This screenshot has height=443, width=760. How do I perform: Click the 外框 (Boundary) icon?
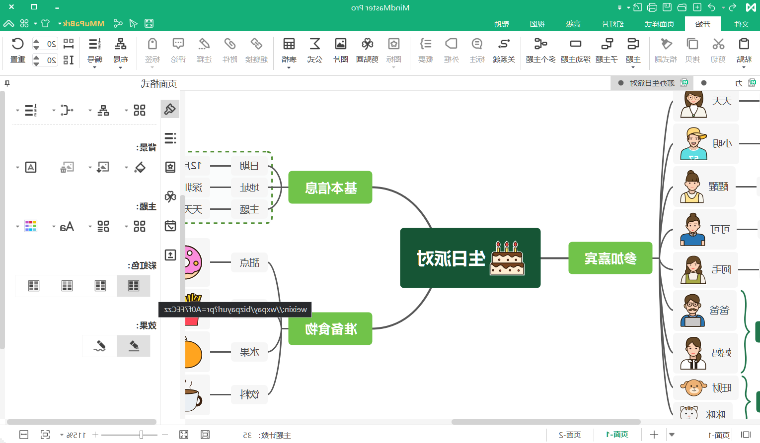(451, 44)
